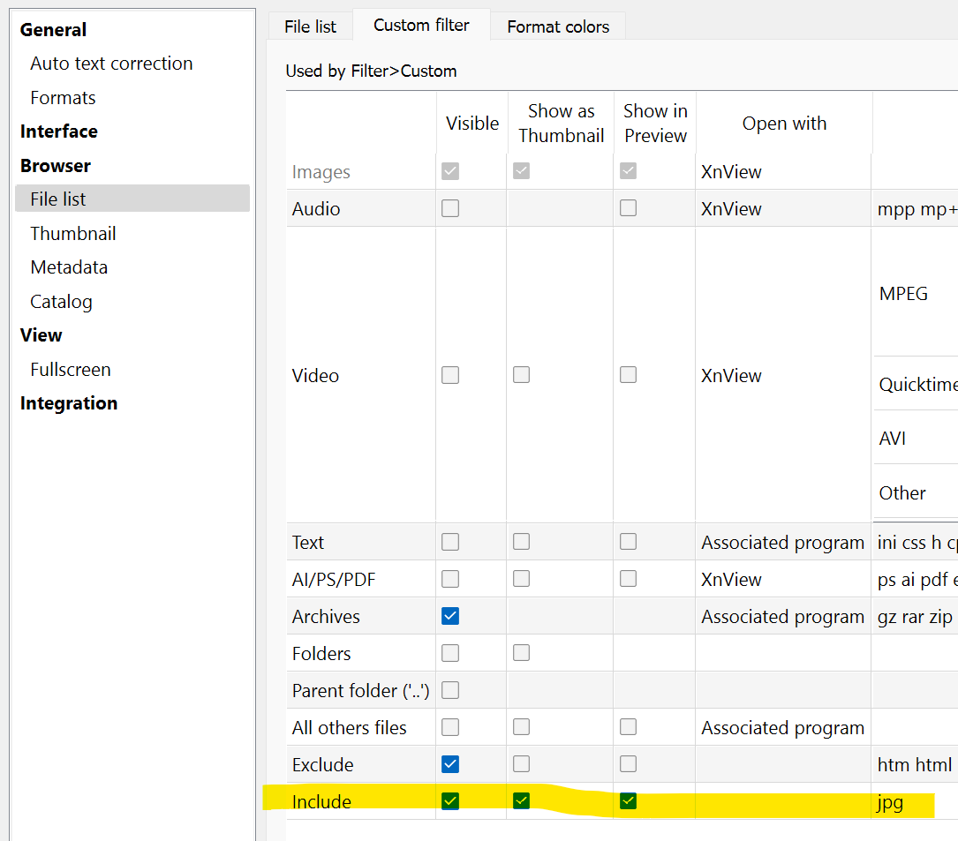Screen dimensions: 958x841
Task: Select Catalog in the sidebar
Action: [61, 302]
